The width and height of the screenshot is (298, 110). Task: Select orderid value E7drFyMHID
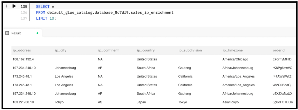(x=282, y=59)
